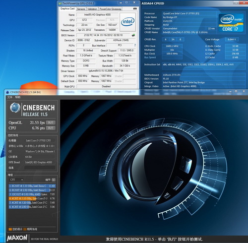248x243 pixels.
Task: Open the 帮助 menu in Cinebench
Action: click(18, 97)
